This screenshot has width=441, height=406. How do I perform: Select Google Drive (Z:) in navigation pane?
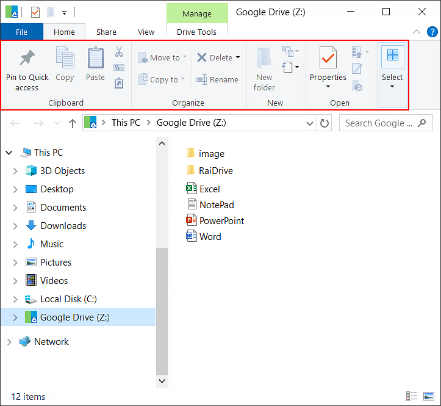tap(78, 317)
